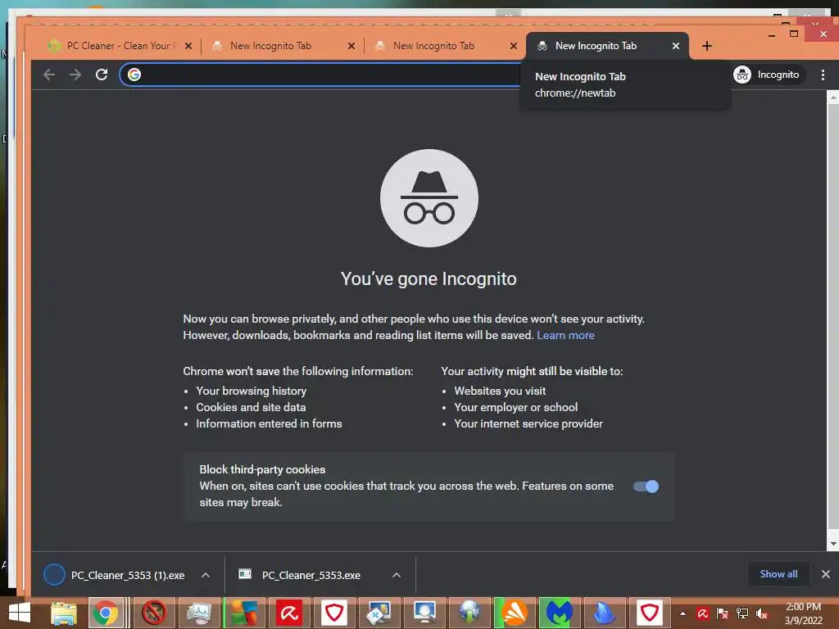Click Avira icon in system tray
This screenshot has width=839, height=629.
(702, 613)
